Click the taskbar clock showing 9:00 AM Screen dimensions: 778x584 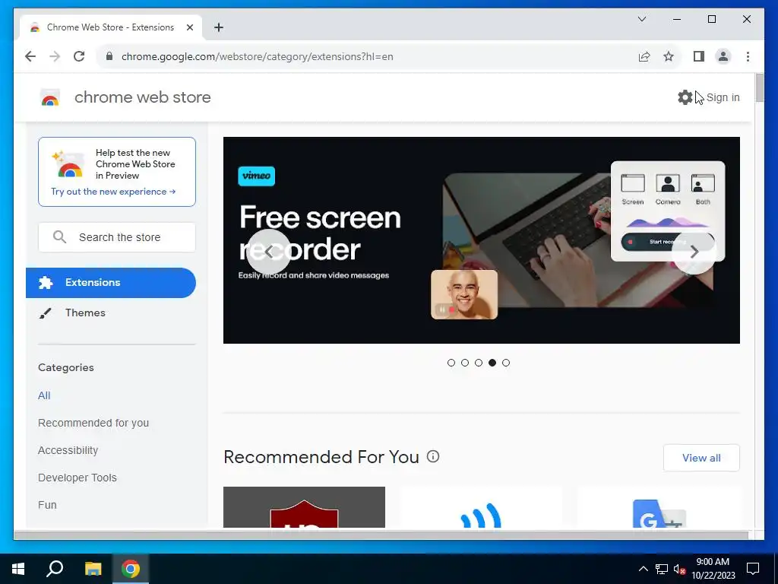(713, 569)
